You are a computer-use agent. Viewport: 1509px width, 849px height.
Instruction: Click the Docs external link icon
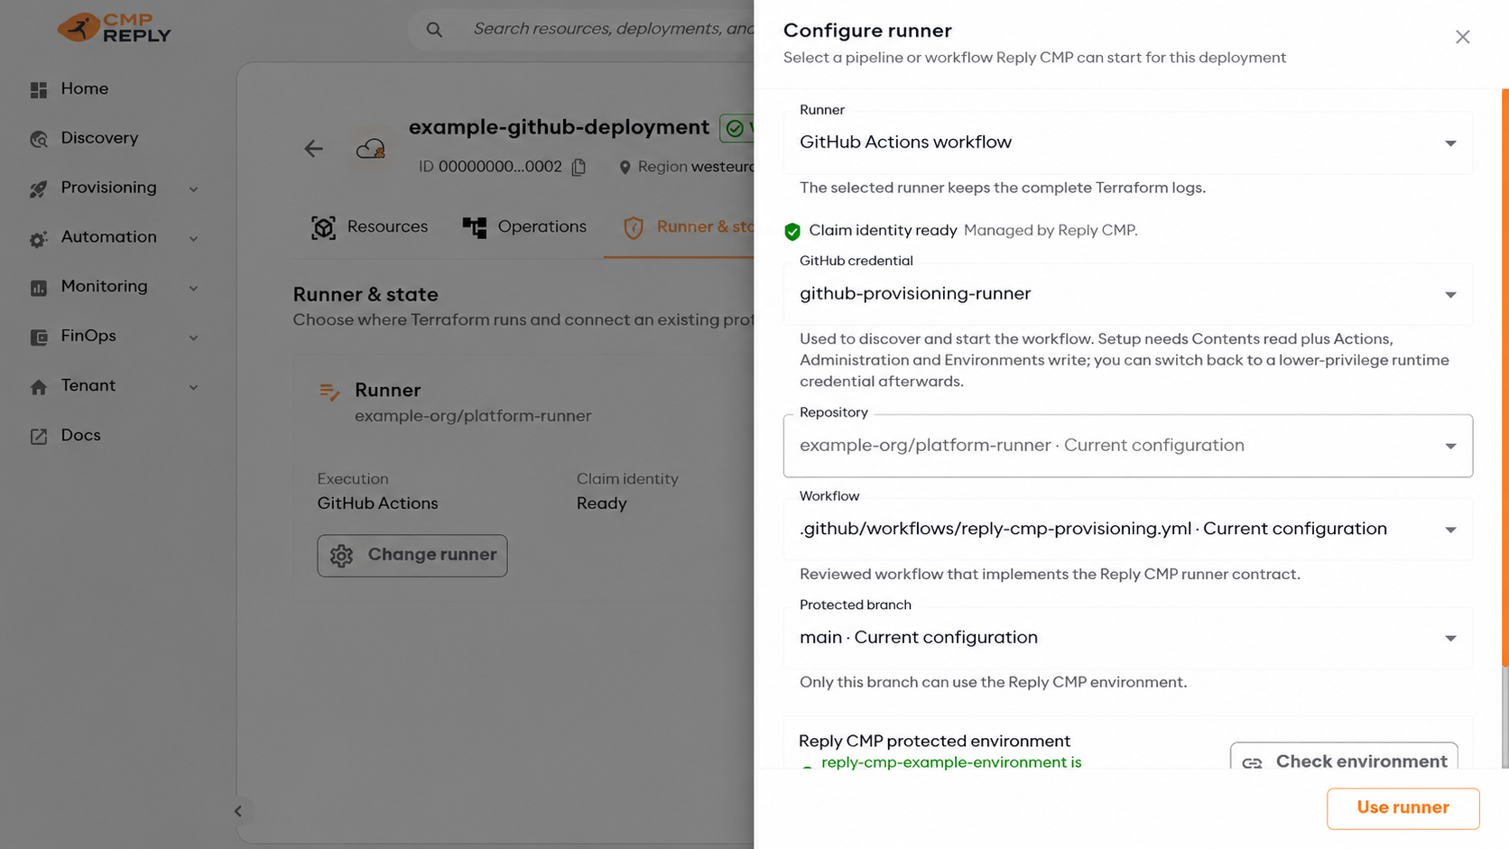[x=39, y=436]
